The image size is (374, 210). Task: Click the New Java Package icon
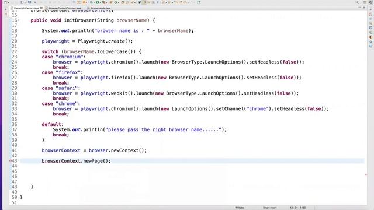[111, 2]
